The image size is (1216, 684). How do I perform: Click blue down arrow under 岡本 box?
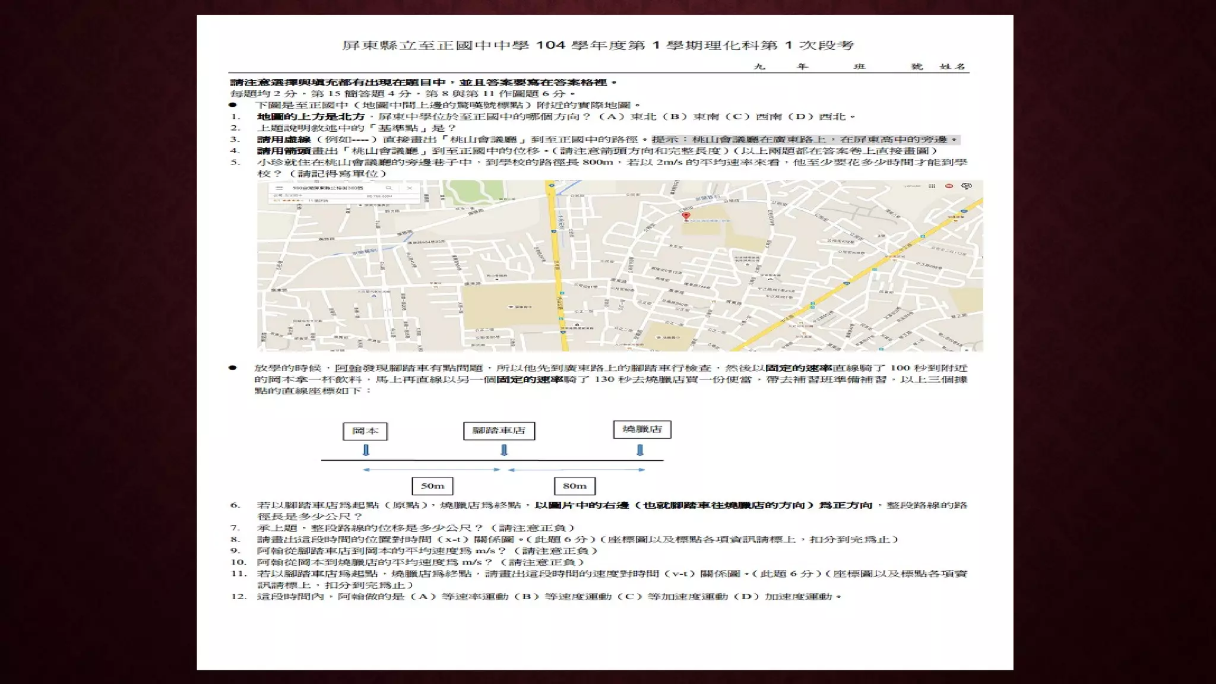pyautogui.click(x=366, y=450)
